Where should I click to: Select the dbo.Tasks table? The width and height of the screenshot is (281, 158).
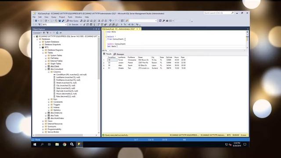[x=54, y=115]
